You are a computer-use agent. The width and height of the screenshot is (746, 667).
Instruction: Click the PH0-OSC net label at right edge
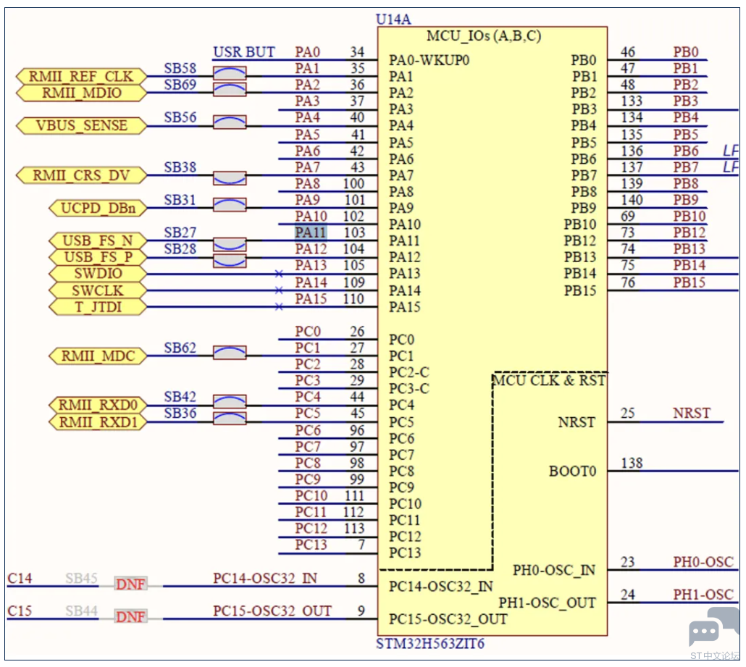coord(703,561)
